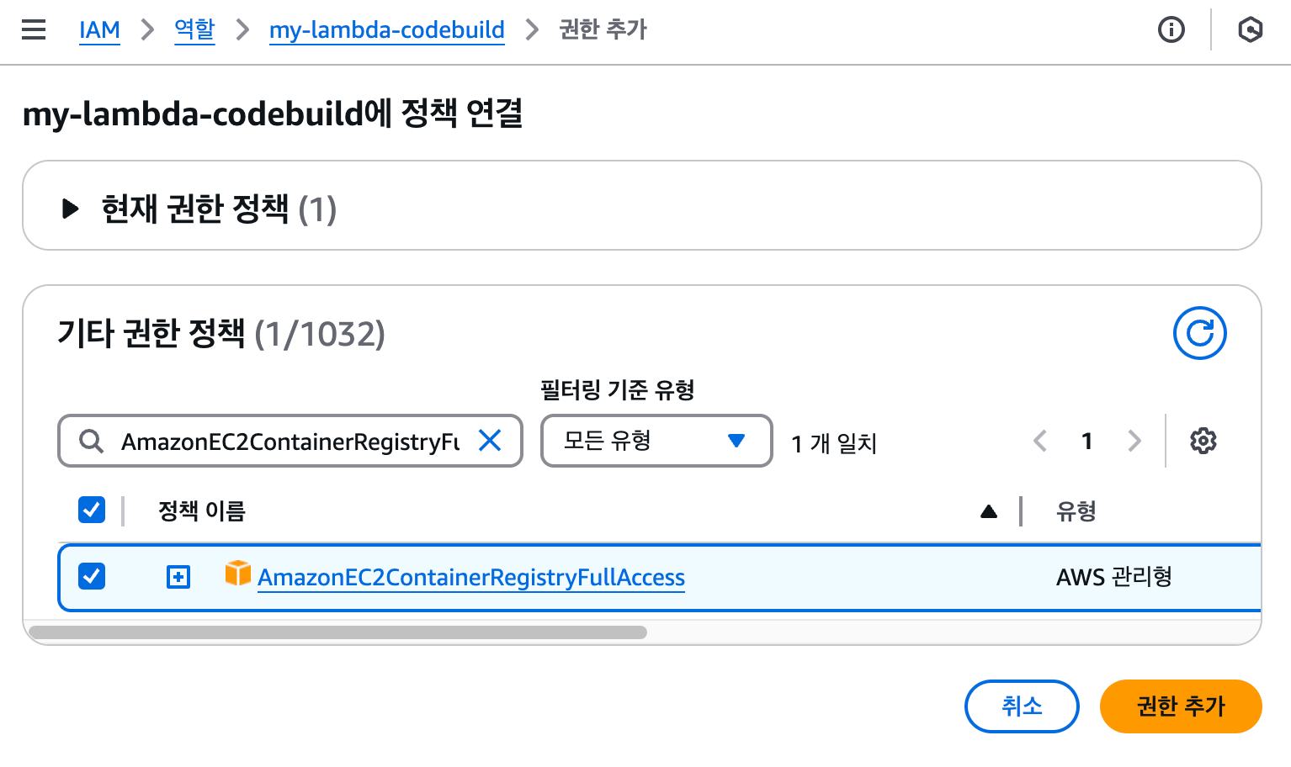Go to previous results page

coord(1040,441)
